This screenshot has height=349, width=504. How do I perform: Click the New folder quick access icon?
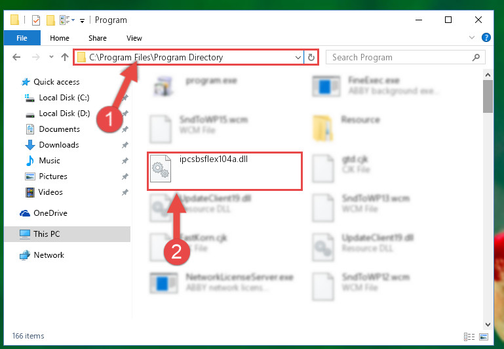(50, 20)
